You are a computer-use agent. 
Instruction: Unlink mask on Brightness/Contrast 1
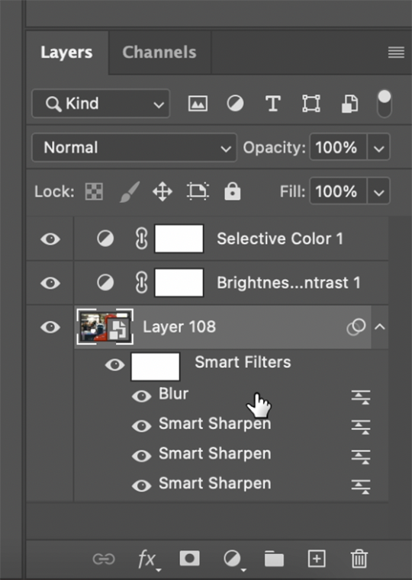click(x=141, y=283)
